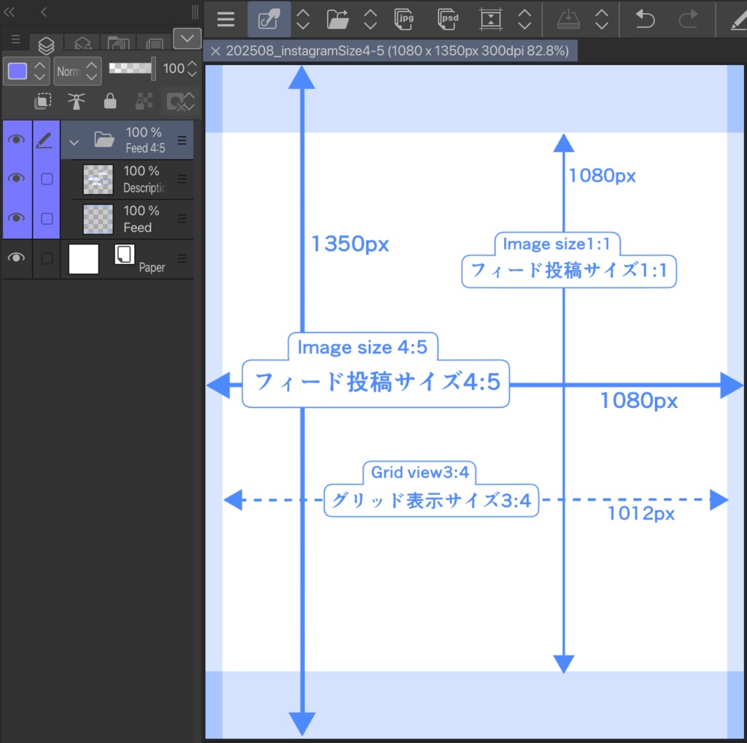Lock the selected layer
This screenshot has width=747, height=743.
tap(110, 101)
